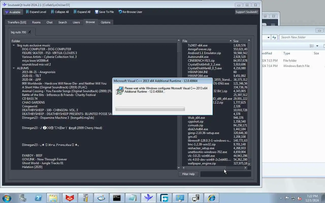Viewport: 325px width, 203px height.
Task: Click the Explorer refresh address button
Action: coord(274,37)
